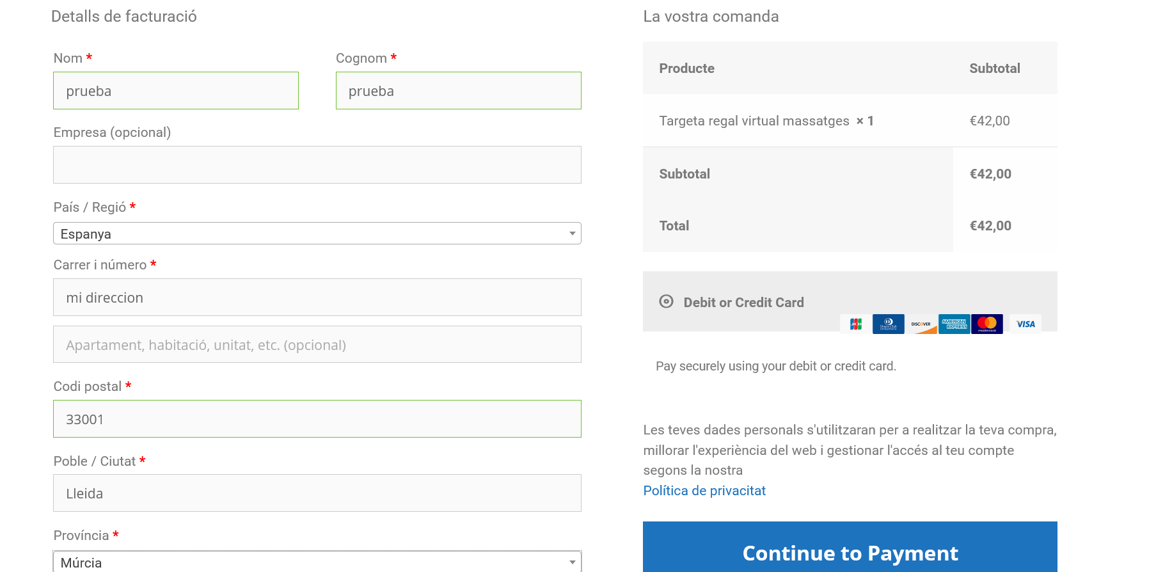
Task: Expand the Província dropdown showing Múrcia
Action: [x=317, y=562]
